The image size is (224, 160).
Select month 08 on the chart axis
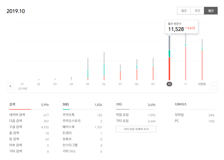pos(137,84)
